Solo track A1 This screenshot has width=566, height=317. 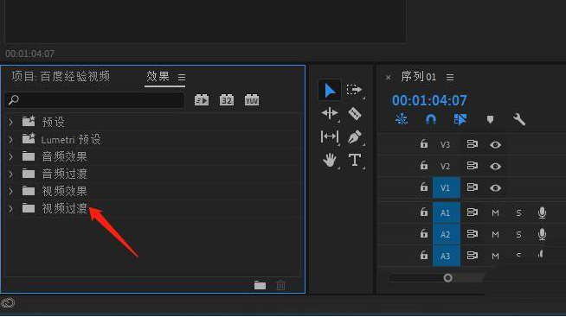click(518, 212)
